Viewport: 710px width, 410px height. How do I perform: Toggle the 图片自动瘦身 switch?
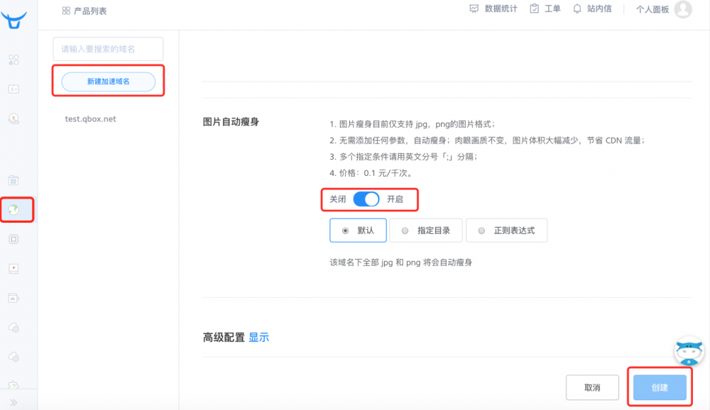pos(366,199)
